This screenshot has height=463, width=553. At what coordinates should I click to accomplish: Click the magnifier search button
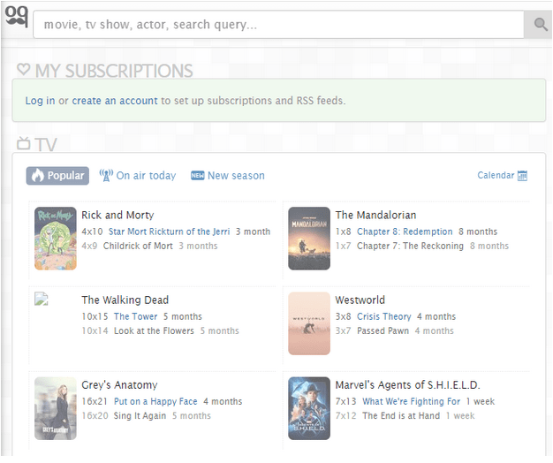(x=538, y=25)
